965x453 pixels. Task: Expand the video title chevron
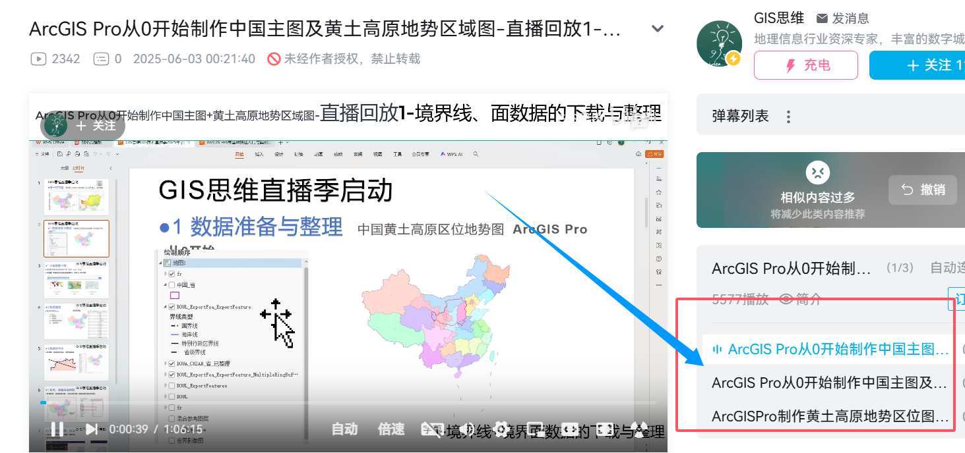pos(657,29)
